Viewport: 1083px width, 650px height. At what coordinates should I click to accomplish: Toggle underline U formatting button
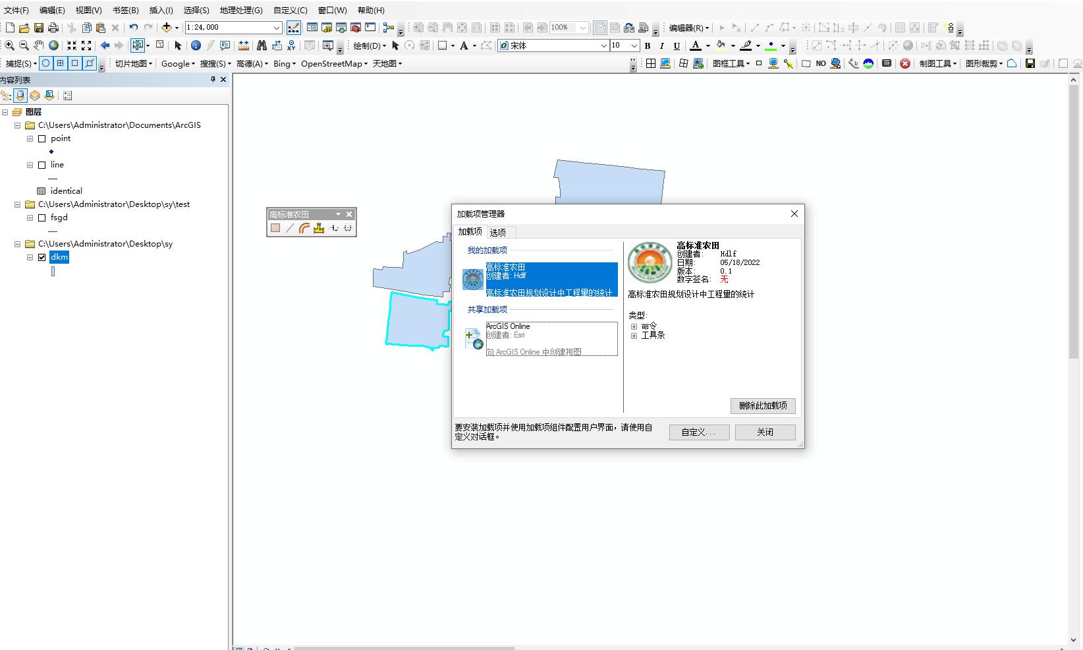(677, 45)
